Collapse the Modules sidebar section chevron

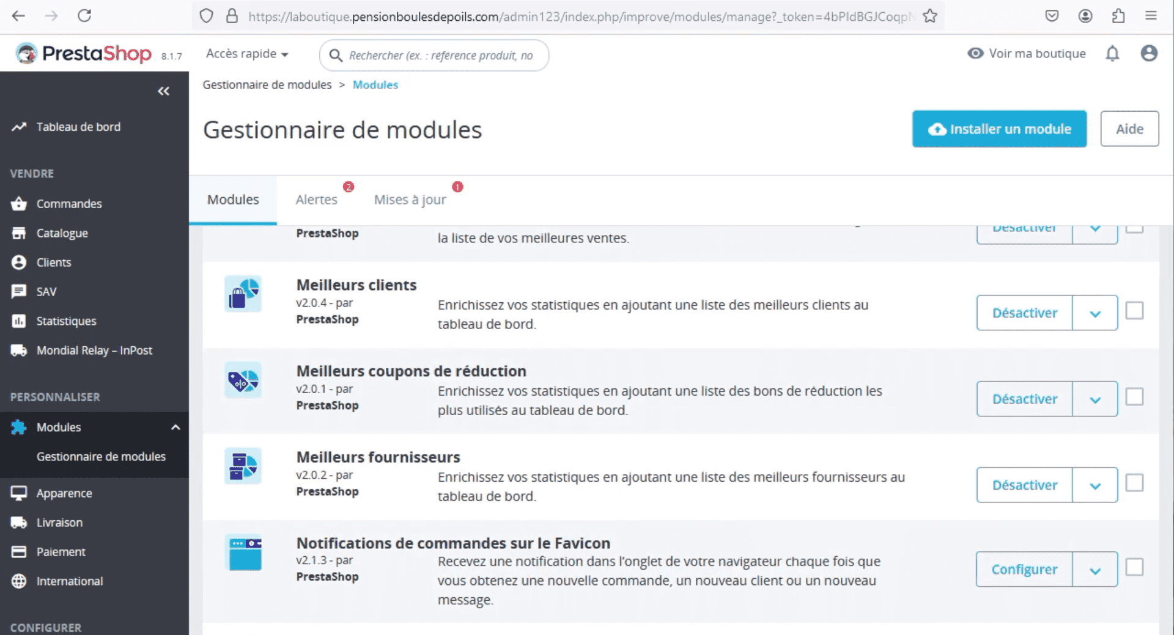[175, 427]
